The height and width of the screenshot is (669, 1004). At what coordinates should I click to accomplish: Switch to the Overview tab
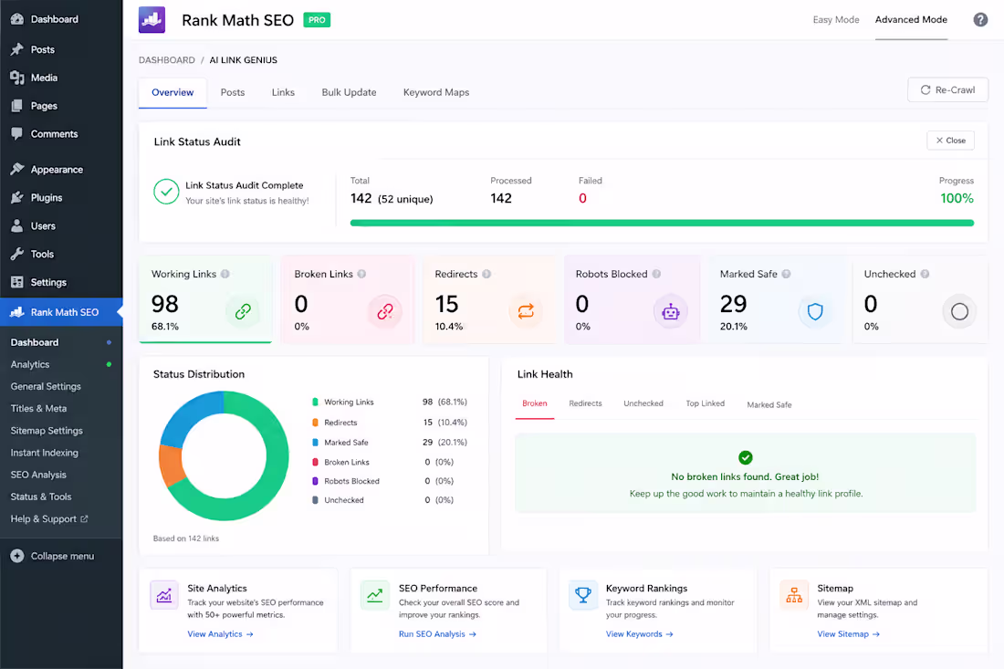coord(173,93)
